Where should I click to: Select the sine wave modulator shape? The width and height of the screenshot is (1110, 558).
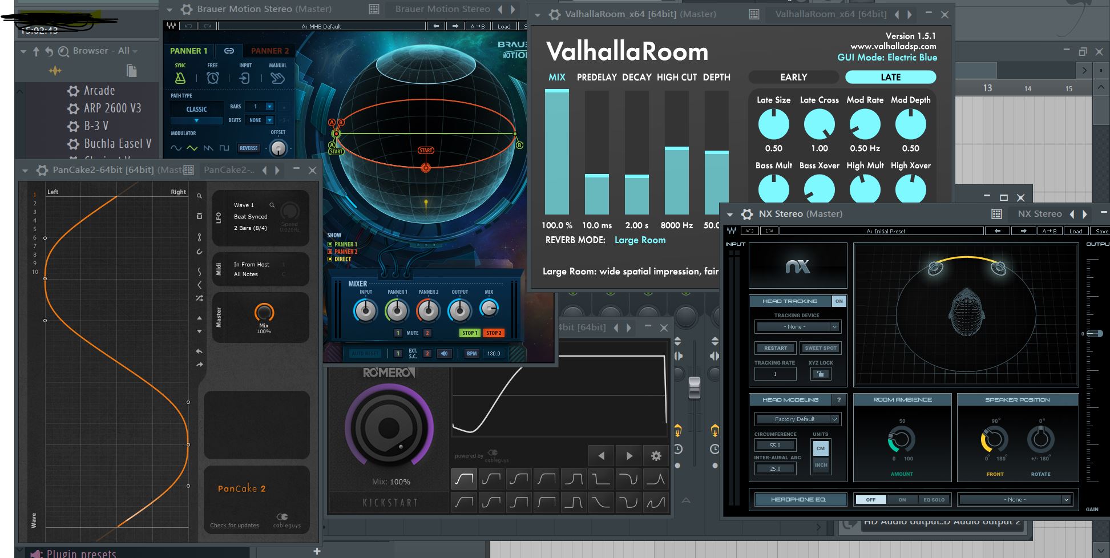(176, 148)
